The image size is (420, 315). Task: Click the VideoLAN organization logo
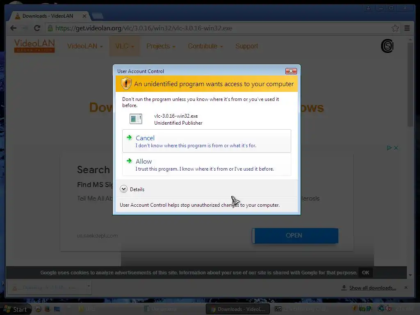(x=34, y=46)
